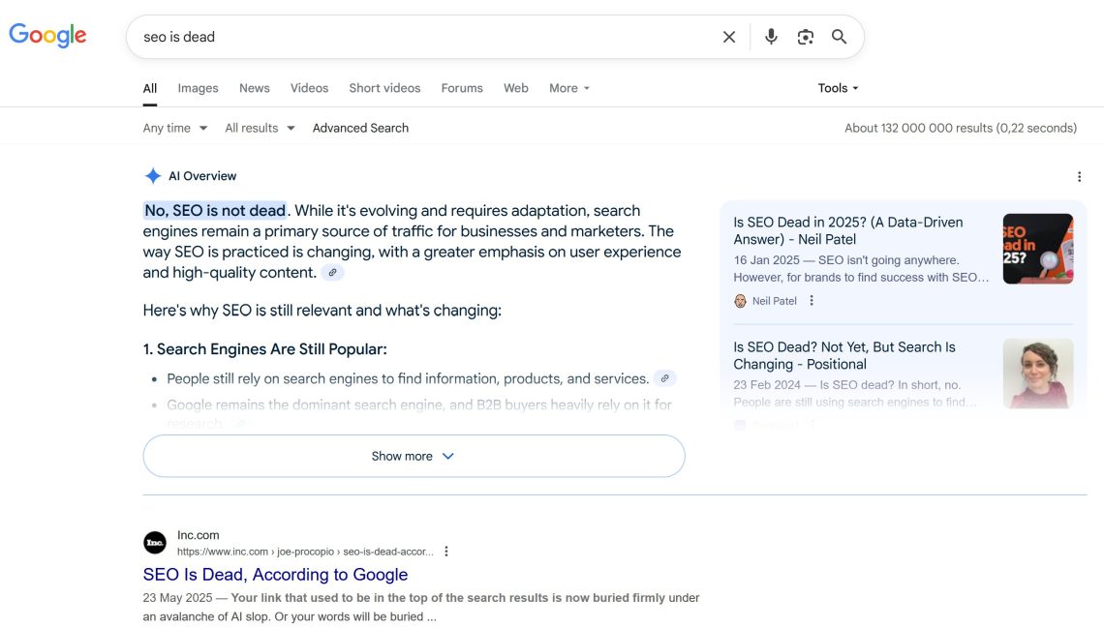This screenshot has width=1104, height=628.
Task: Open the Short videos tab
Action: (384, 88)
